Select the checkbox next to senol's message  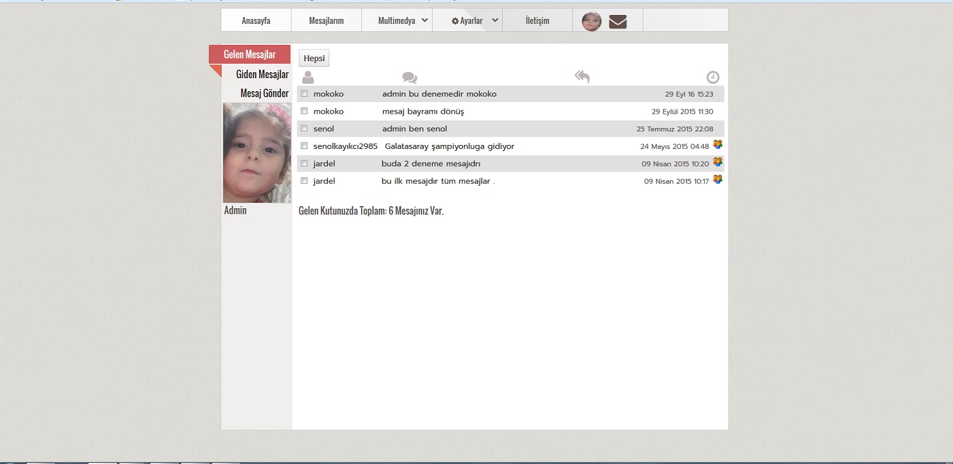pyautogui.click(x=305, y=129)
